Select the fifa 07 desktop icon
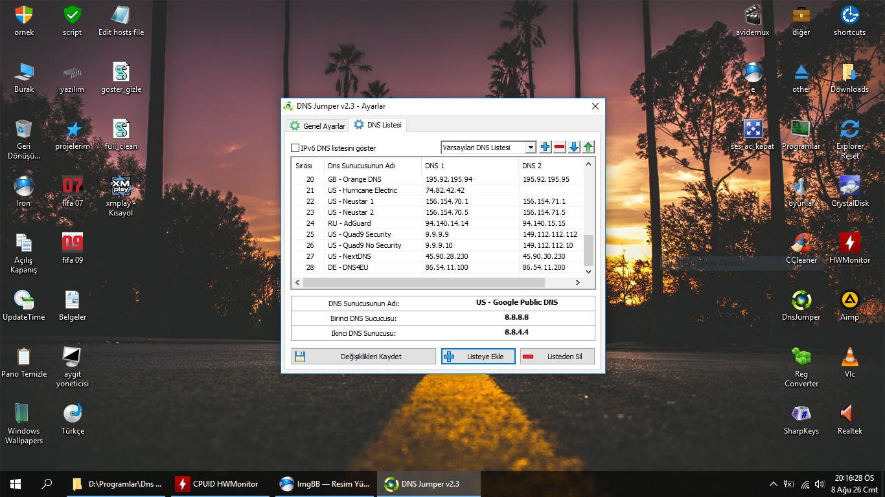 (73, 192)
